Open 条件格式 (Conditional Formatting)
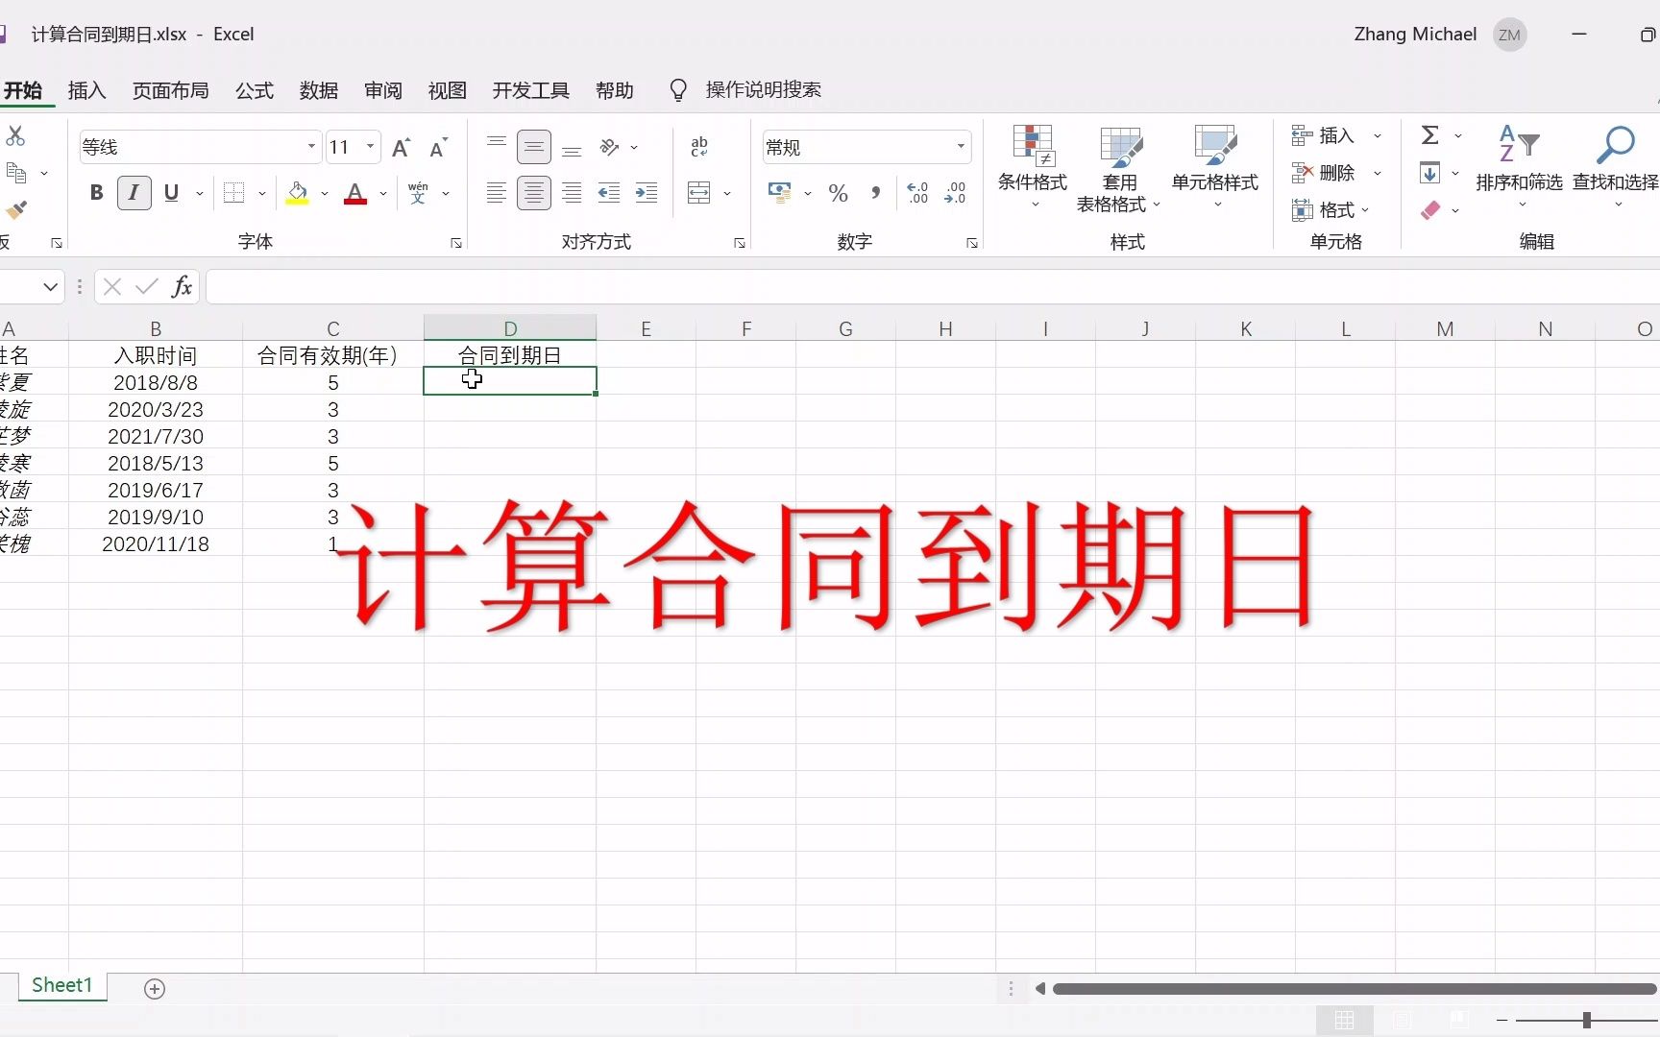 click(1032, 165)
